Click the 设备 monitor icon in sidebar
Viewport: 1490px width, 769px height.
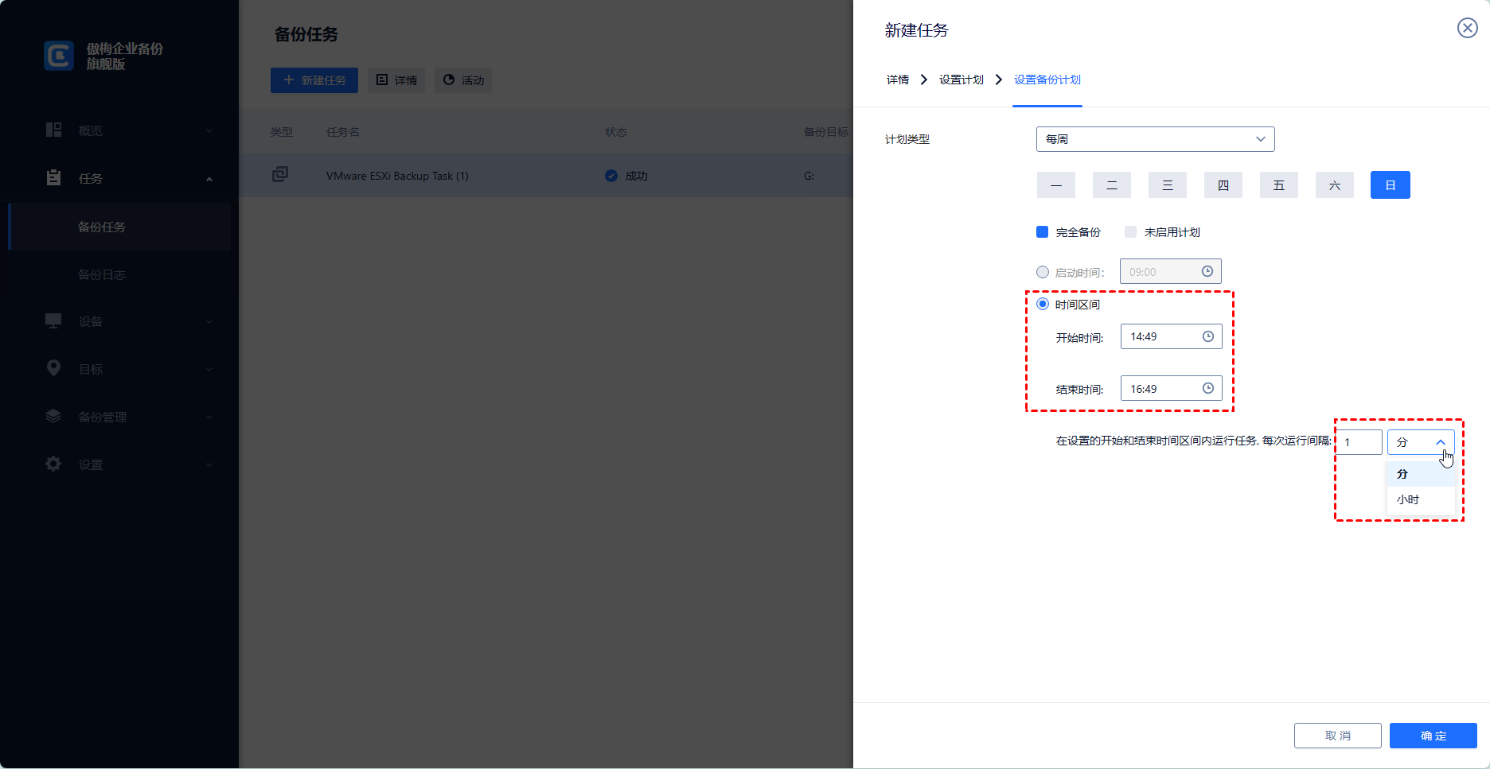53,321
